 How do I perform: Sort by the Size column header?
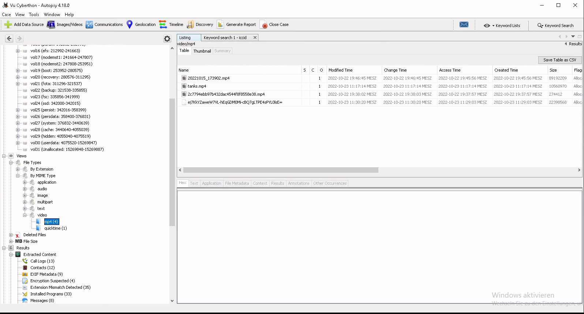point(559,70)
